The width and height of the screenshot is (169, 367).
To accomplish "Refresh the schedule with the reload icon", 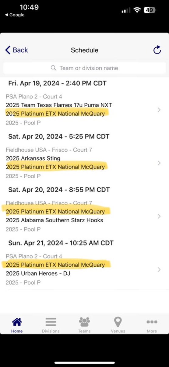I will (x=157, y=50).
